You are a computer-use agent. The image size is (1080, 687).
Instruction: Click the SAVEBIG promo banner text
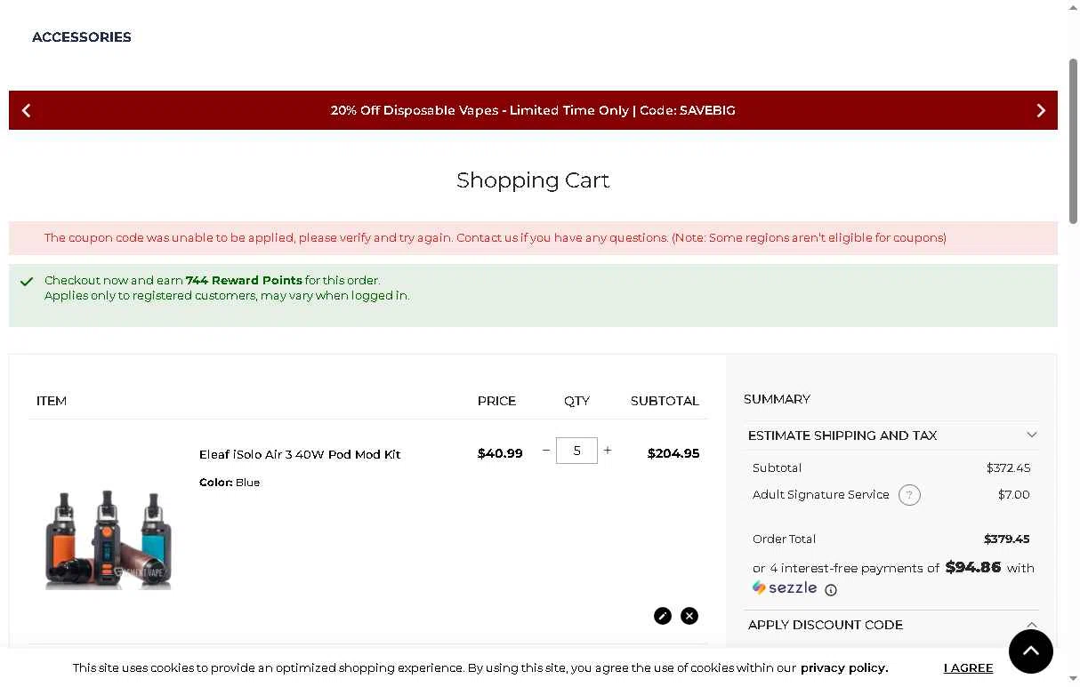[x=533, y=110]
